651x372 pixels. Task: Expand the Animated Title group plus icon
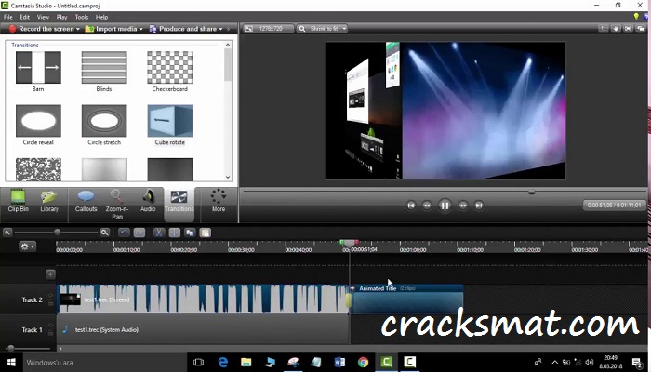pos(352,288)
